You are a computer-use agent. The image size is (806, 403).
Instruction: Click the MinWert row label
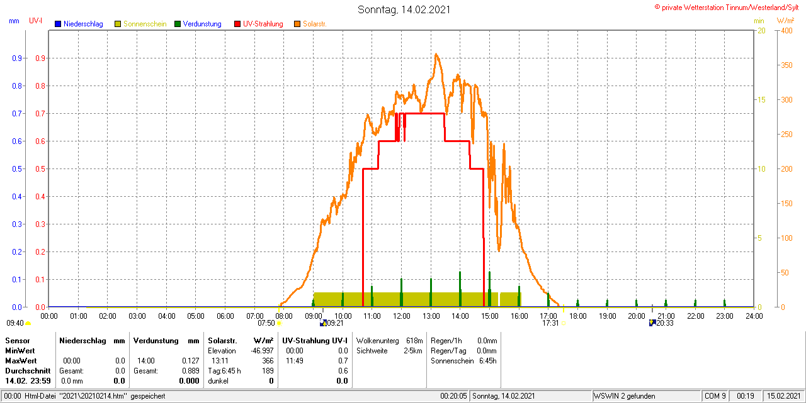20,350
